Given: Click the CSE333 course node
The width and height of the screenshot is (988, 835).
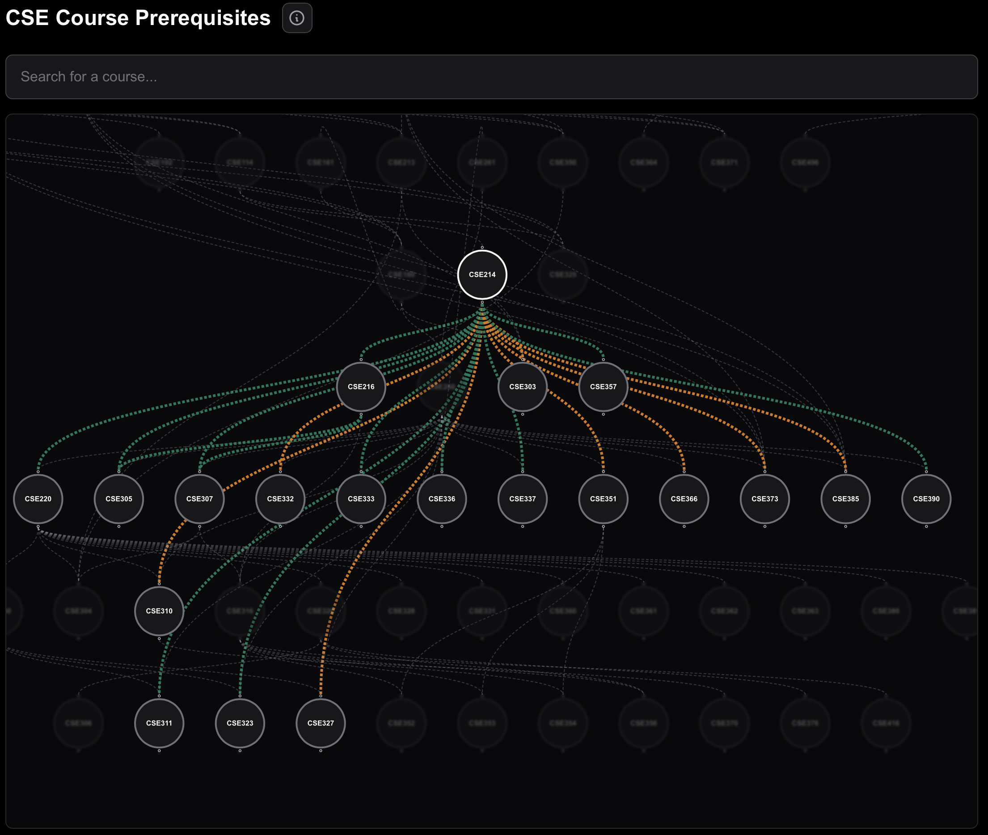Looking at the screenshot, I should [361, 499].
